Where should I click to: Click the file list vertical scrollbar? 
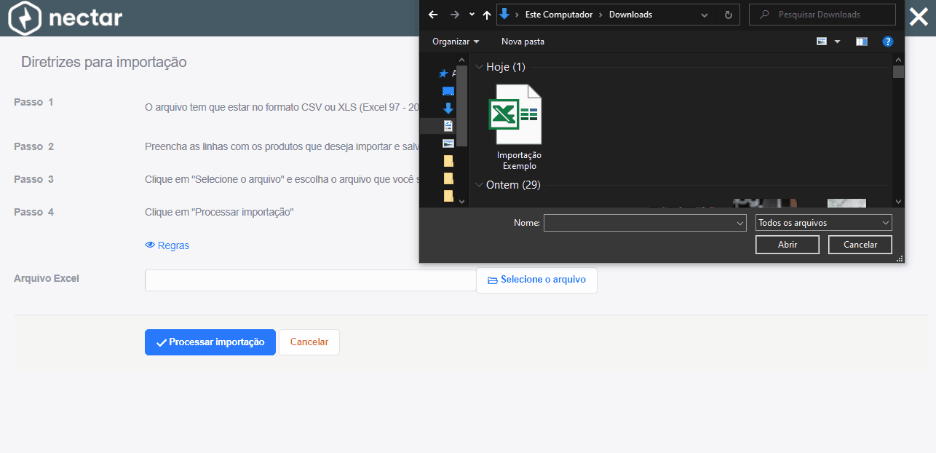coord(898,129)
